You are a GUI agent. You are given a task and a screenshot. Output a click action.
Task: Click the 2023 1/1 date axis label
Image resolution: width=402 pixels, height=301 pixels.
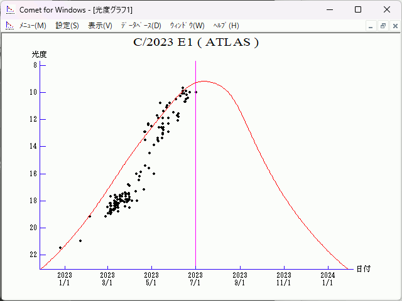[x=65, y=278]
